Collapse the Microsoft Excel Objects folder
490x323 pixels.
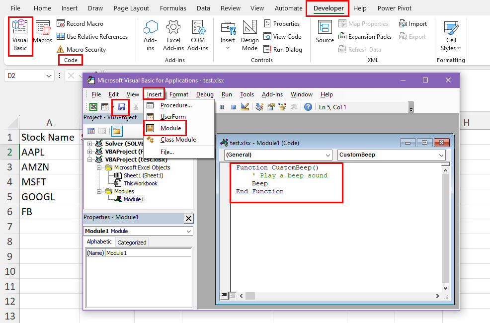pyautogui.click(x=99, y=168)
